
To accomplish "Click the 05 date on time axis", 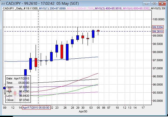I will [98, 108].
